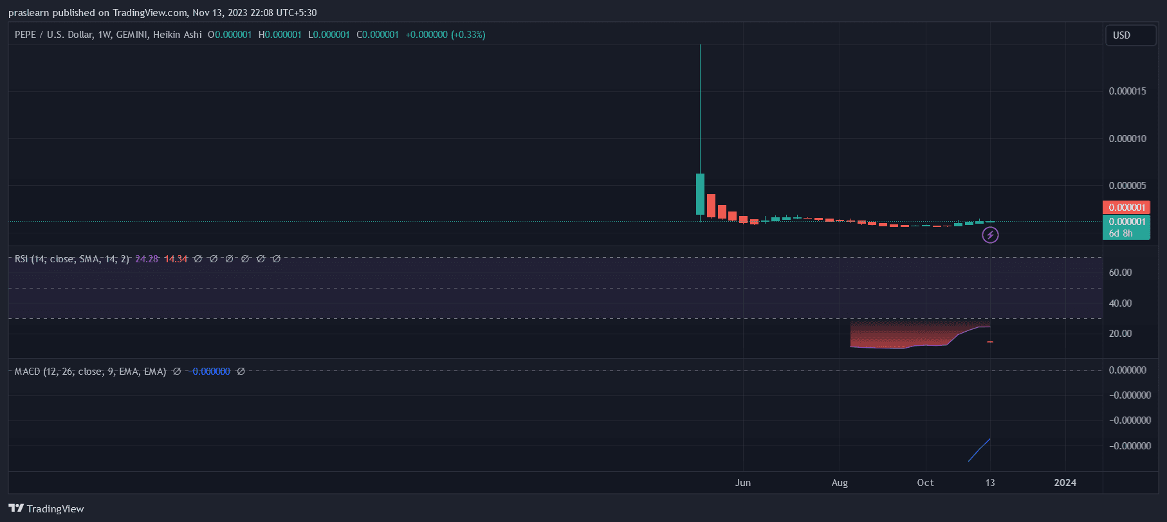
Task: Click the green countdown label 6d 8h
Action: pos(1121,233)
